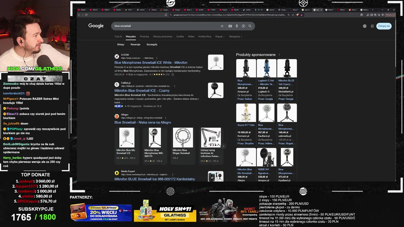Open Mikrofon Blue Snowball ICE - Czarny link
Viewport: 404px width, 227px height.
[142, 91]
